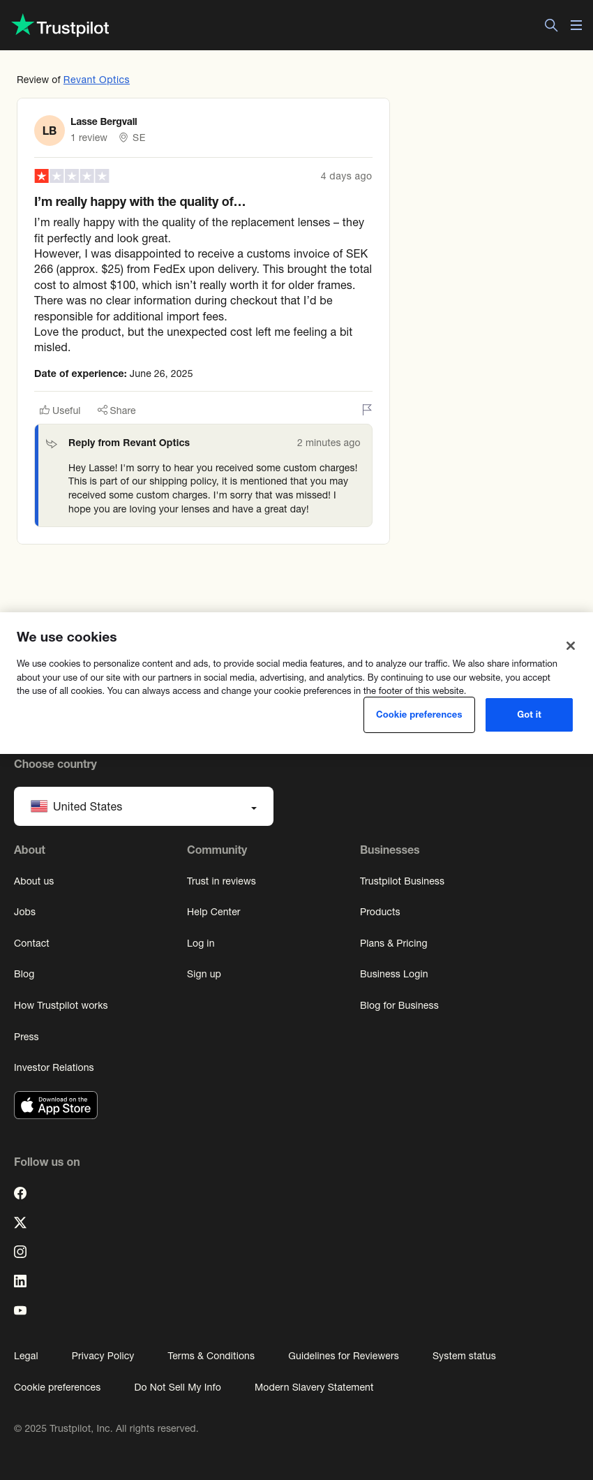Open the Help Center link
Viewport: 593px width, 1480px height.
(x=213, y=912)
